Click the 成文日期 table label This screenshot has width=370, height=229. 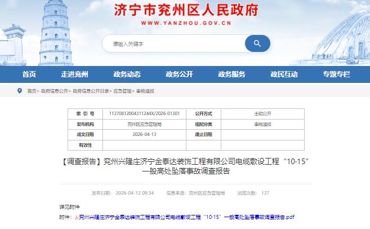85,134
